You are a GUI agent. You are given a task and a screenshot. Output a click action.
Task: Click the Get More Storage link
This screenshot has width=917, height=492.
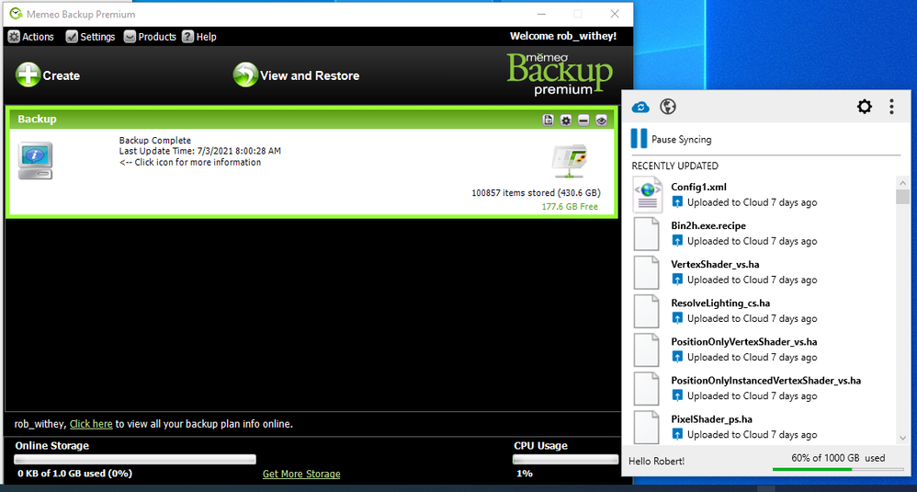[x=301, y=474]
